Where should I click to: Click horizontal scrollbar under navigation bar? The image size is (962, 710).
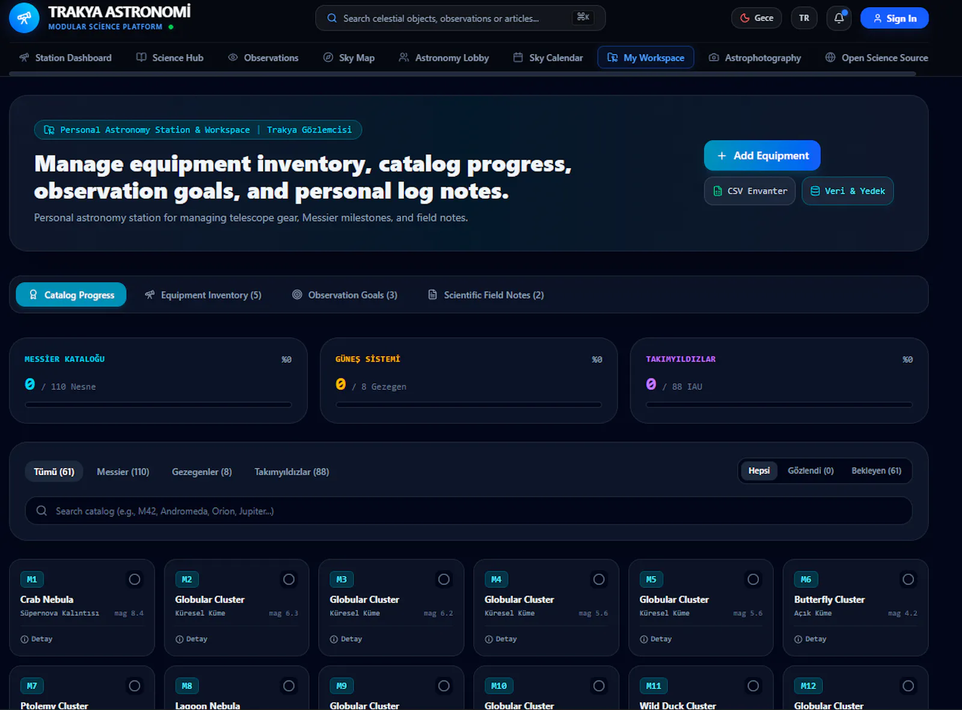coord(462,74)
